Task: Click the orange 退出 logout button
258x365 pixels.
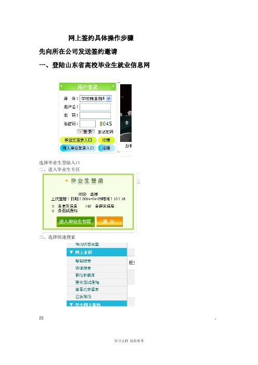Action: point(109,221)
